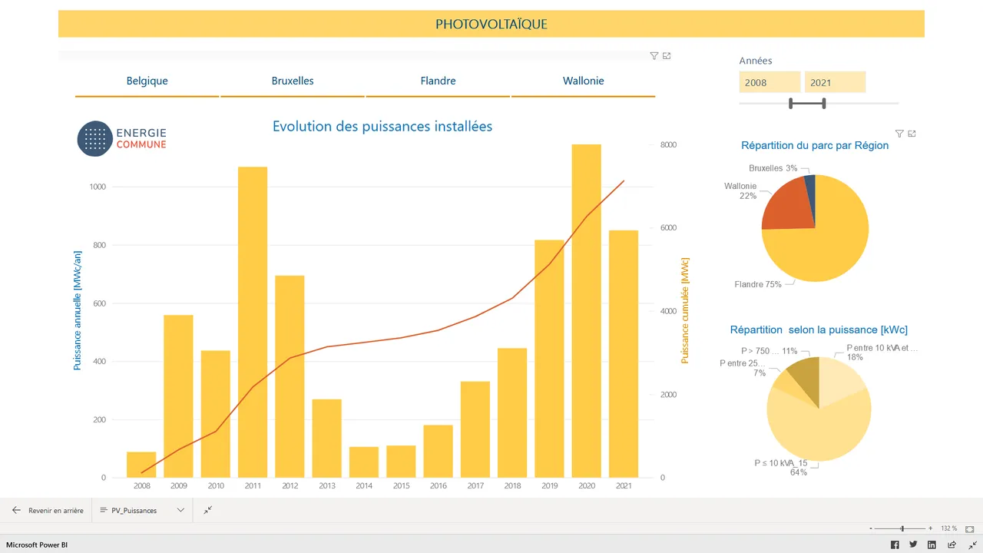Click the Energie Commune logo

122,139
